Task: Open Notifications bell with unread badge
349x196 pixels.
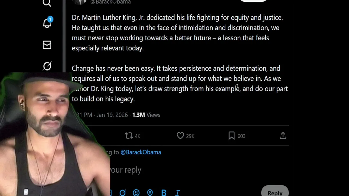Action: click(x=47, y=23)
